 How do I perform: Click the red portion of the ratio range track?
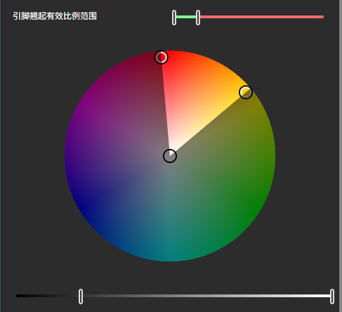[262, 17]
